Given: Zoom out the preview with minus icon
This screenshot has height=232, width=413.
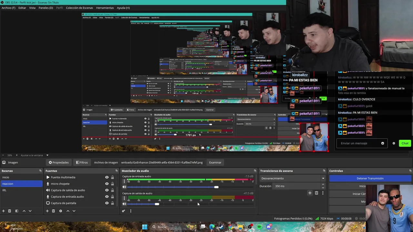Looking at the screenshot, I should (x=3, y=155).
